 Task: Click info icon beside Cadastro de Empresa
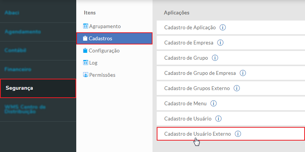point(220,43)
